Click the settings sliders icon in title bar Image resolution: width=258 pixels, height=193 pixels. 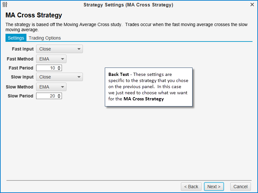click(5, 5)
